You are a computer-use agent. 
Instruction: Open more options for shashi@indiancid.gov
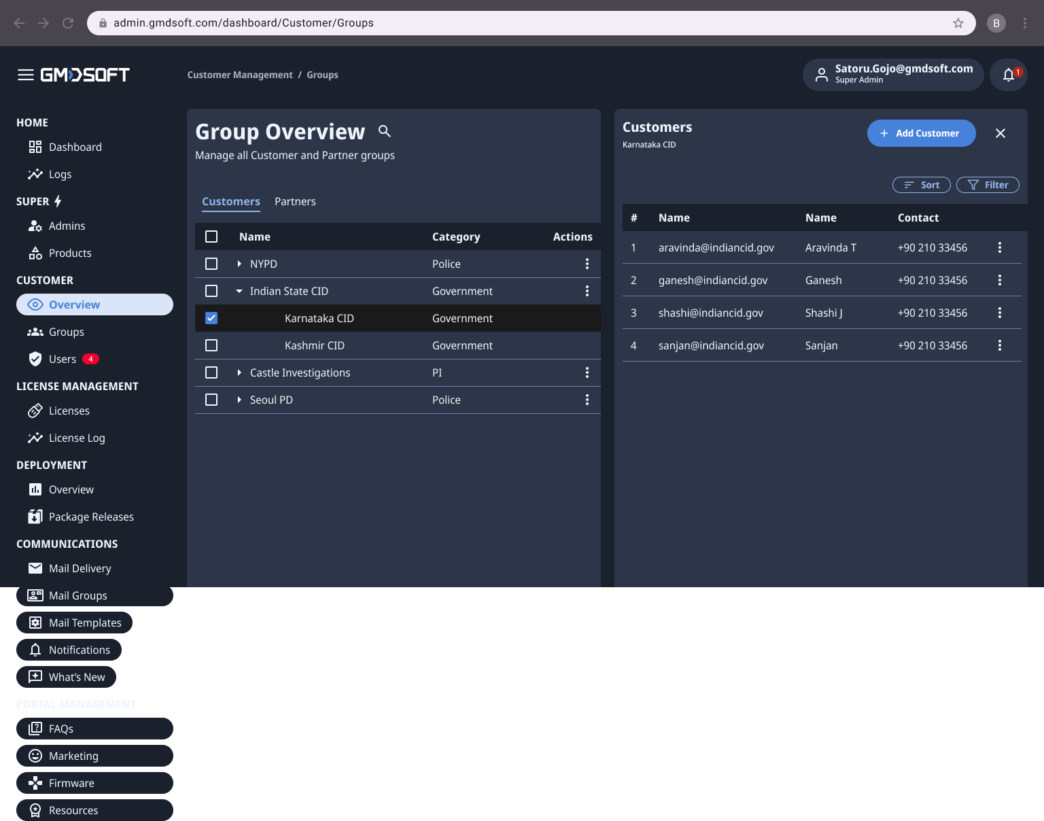[1000, 313]
